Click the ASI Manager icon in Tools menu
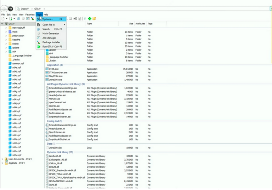Viewport: 272px width, 190px height. tap(39, 38)
